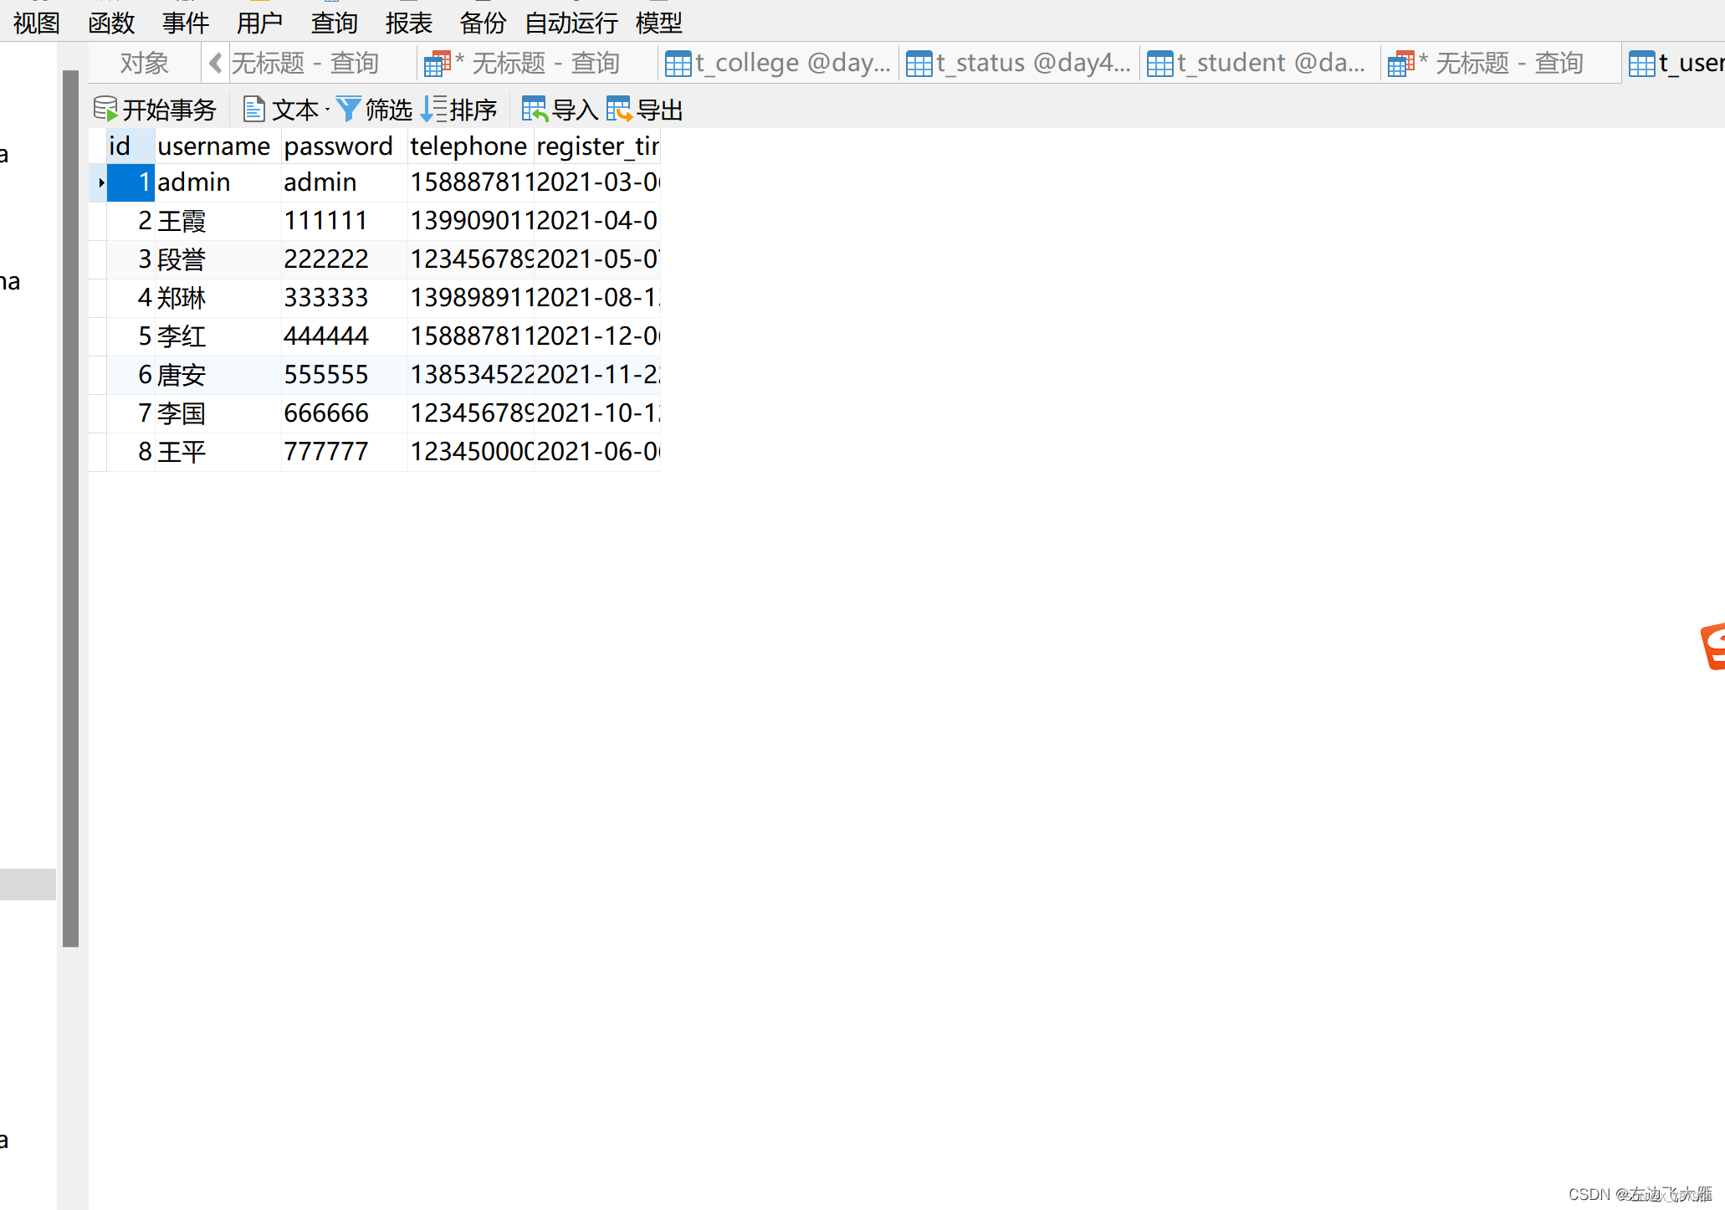
Task: Click the t_user tab table icon
Action: point(1642,64)
